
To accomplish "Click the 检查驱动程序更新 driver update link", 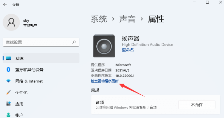I will pyautogui.click(x=104, y=81).
